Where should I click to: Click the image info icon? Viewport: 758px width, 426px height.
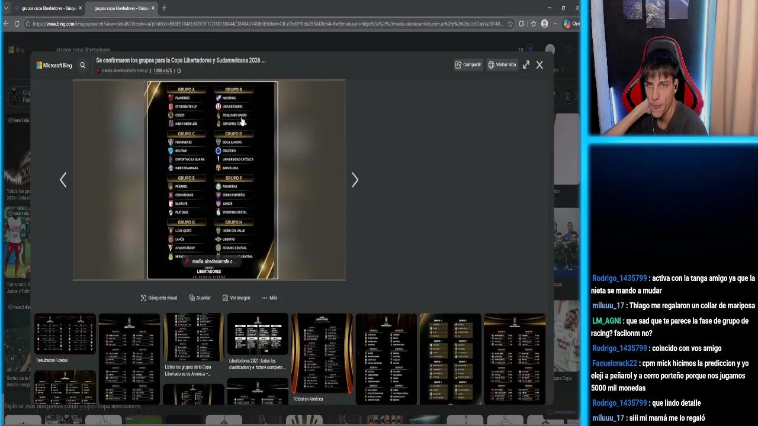tap(179, 70)
